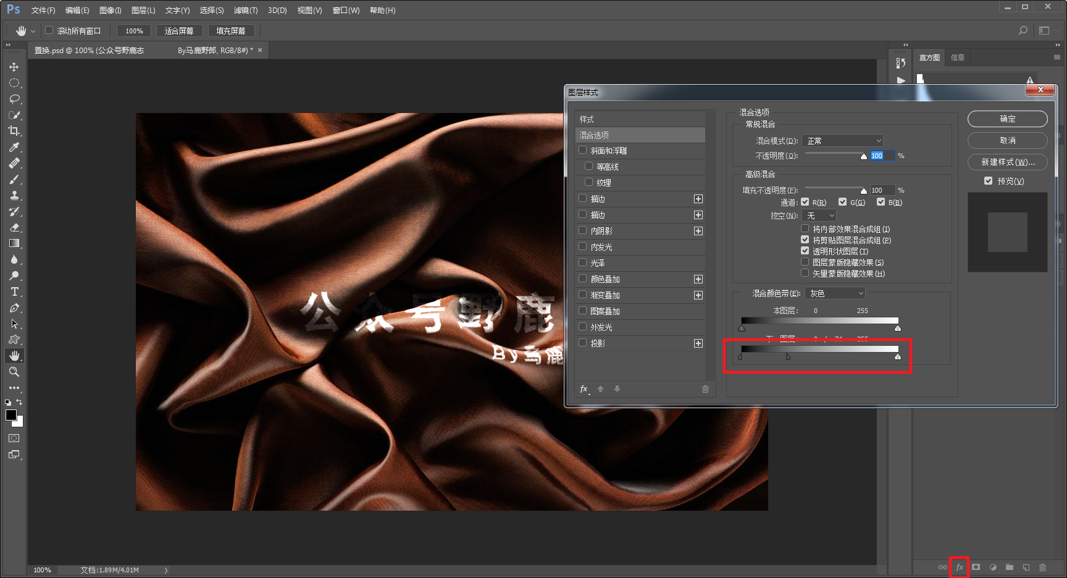The height and width of the screenshot is (578, 1067).
Task: Enable the 图案叠加 checkbox
Action: (582, 311)
